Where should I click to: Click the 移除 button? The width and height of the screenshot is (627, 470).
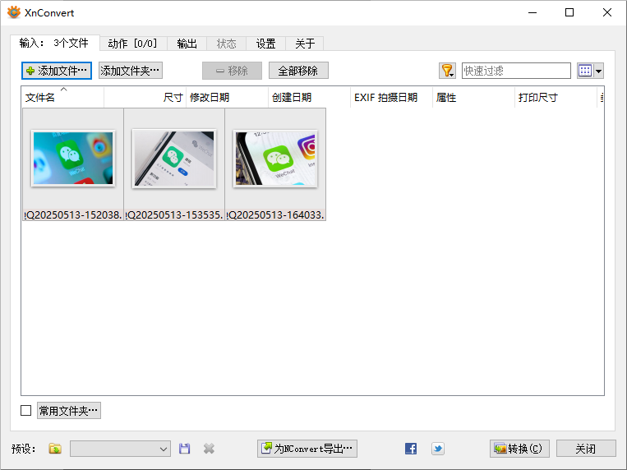click(232, 71)
